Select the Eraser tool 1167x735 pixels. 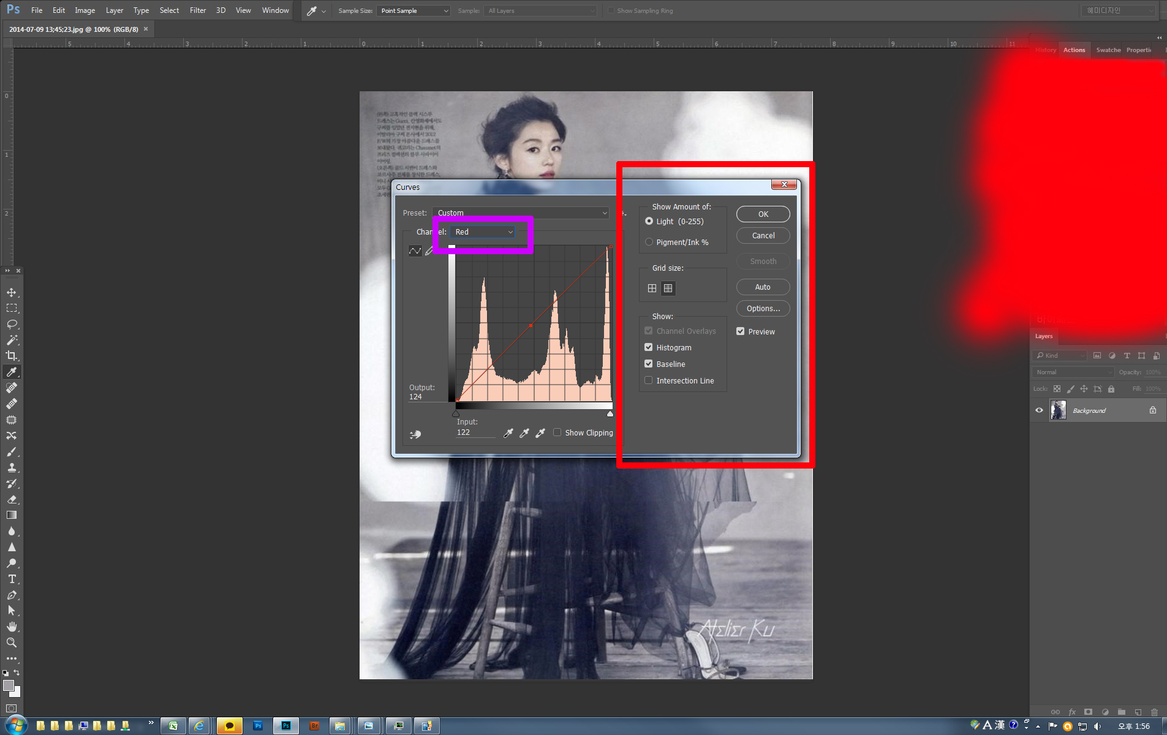12,499
